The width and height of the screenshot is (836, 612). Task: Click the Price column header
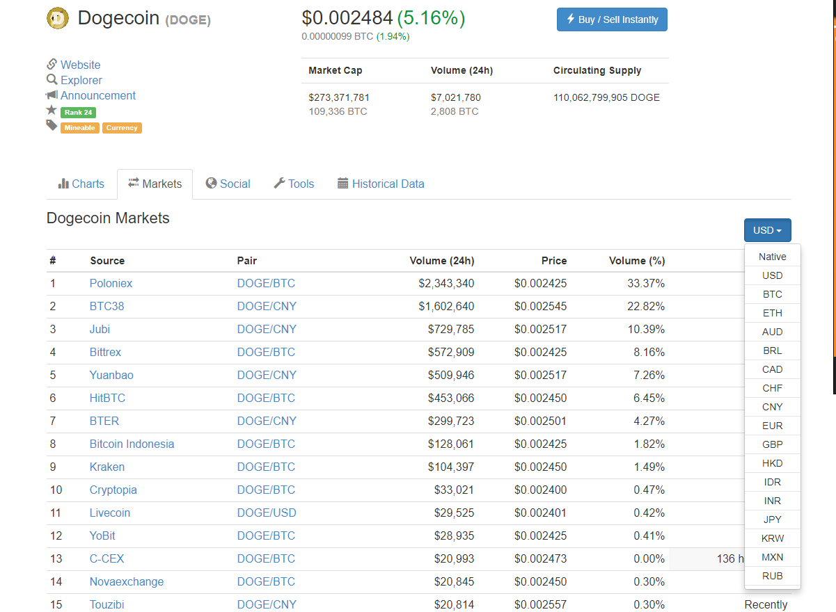[554, 261]
